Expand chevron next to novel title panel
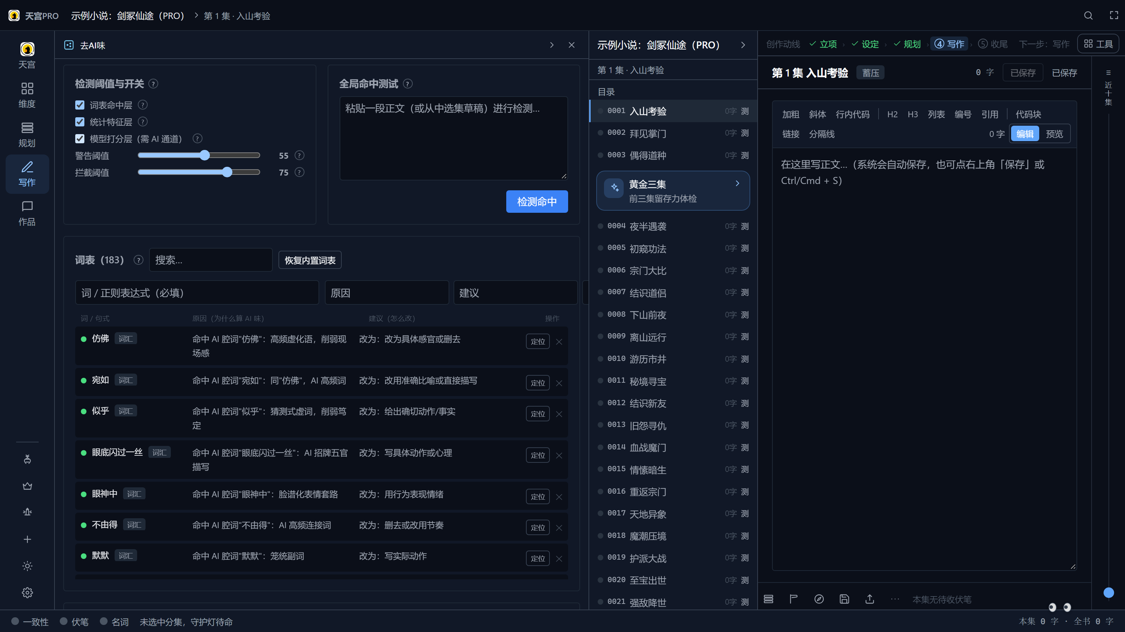This screenshot has width=1125, height=632. [743, 45]
